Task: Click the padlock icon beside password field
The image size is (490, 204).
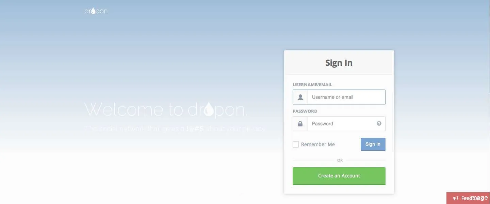Action: (300, 124)
